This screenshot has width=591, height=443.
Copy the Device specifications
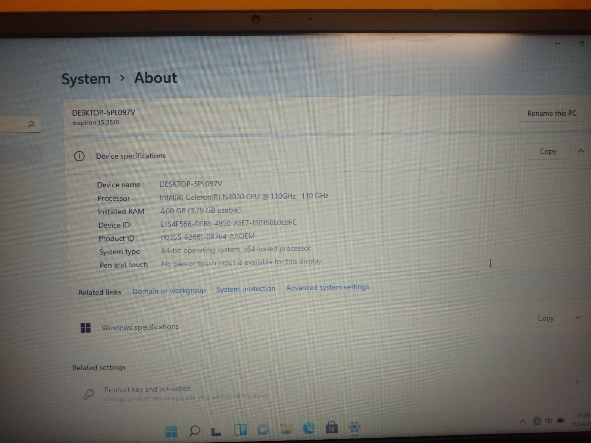pos(548,151)
